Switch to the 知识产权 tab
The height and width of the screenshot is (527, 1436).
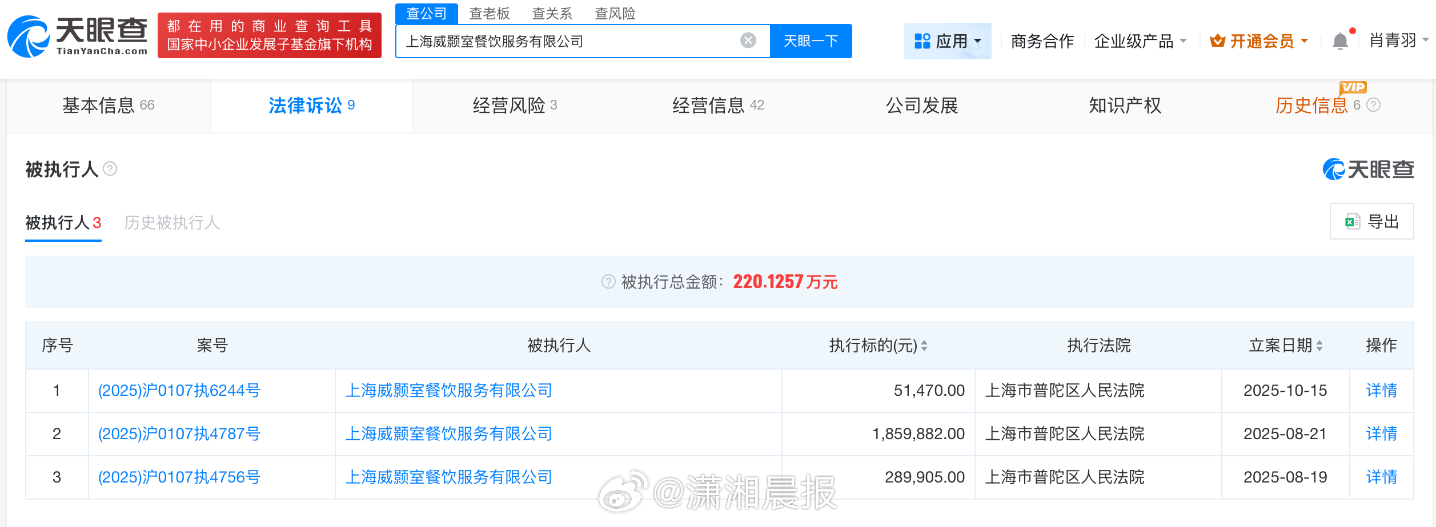[x=1125, y=106]
